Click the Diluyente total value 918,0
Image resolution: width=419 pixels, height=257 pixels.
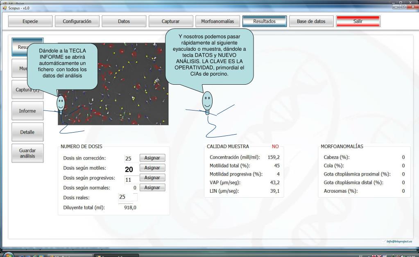pyautogui.click(x=130, y=207)
